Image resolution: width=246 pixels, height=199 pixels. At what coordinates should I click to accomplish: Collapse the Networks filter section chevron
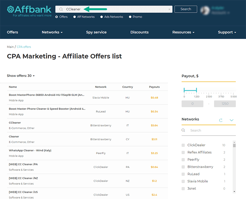click(232, 120)
